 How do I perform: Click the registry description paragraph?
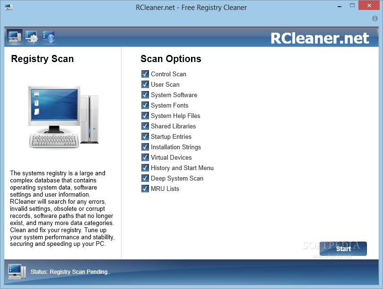[x=62, y=208]
